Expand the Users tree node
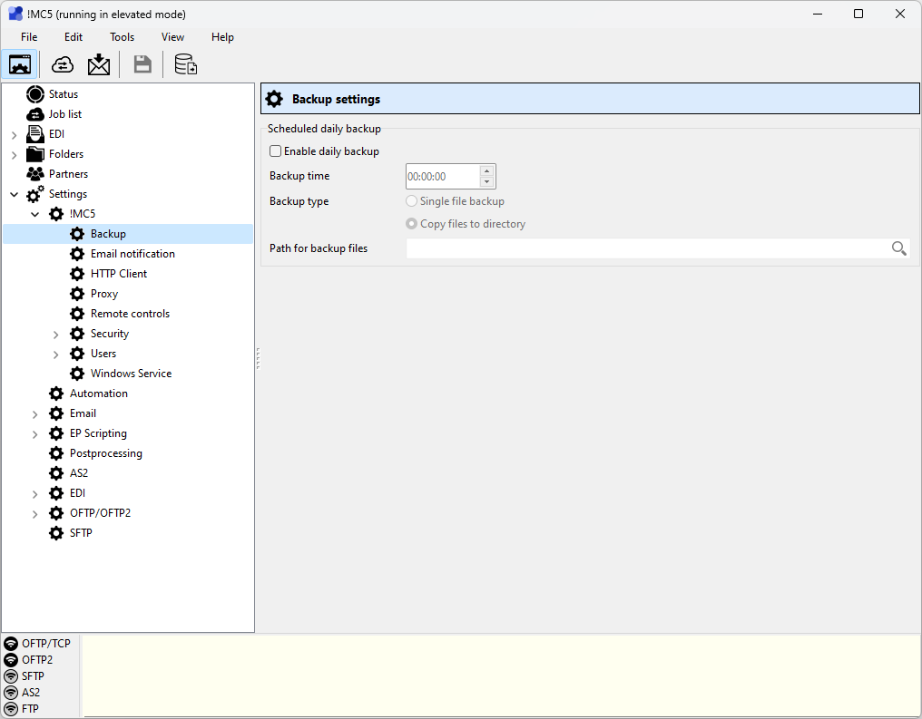This screenshot has height=719, width=922. tap(56, 355)
